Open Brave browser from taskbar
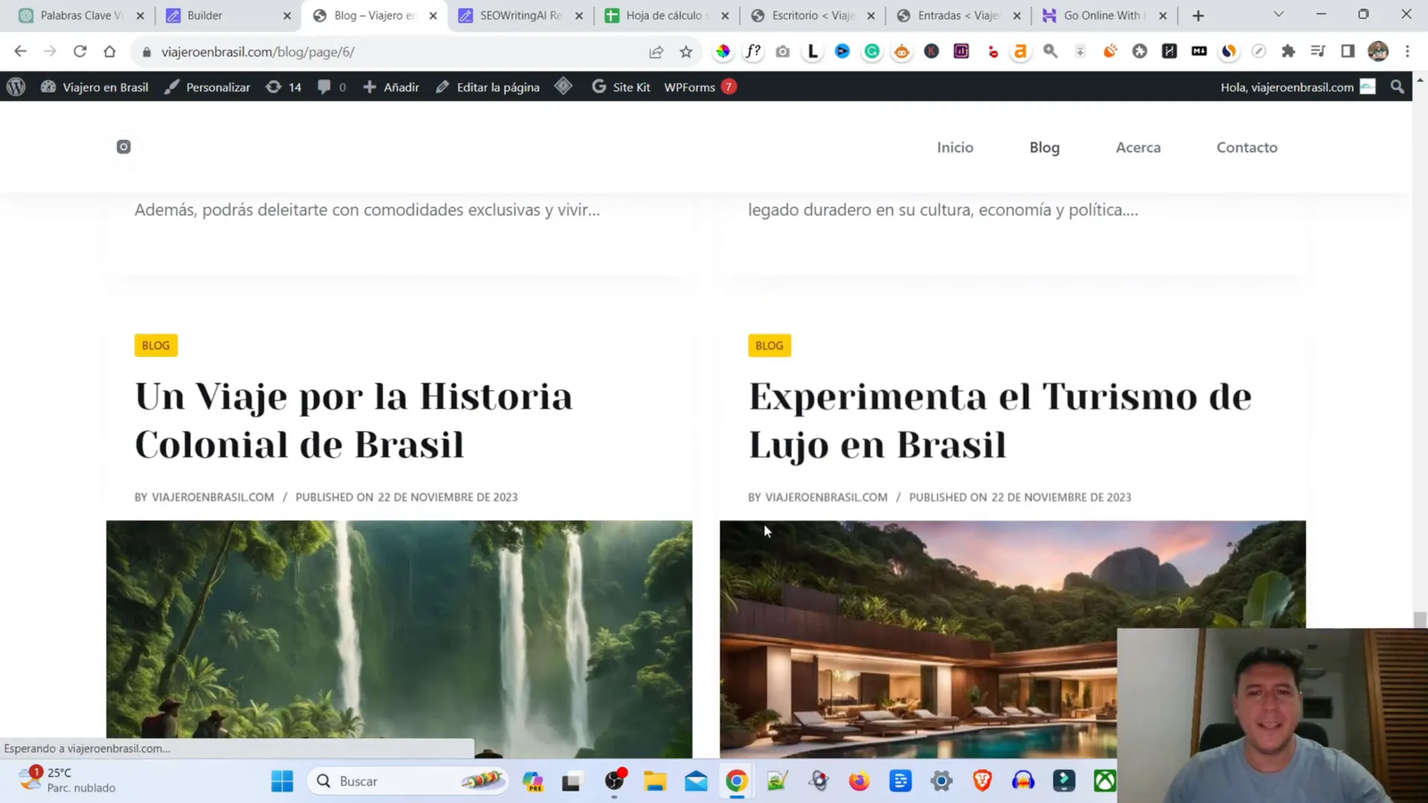Image resolution: width=1428 pixels, height=803 pixels. pos(982,781)
